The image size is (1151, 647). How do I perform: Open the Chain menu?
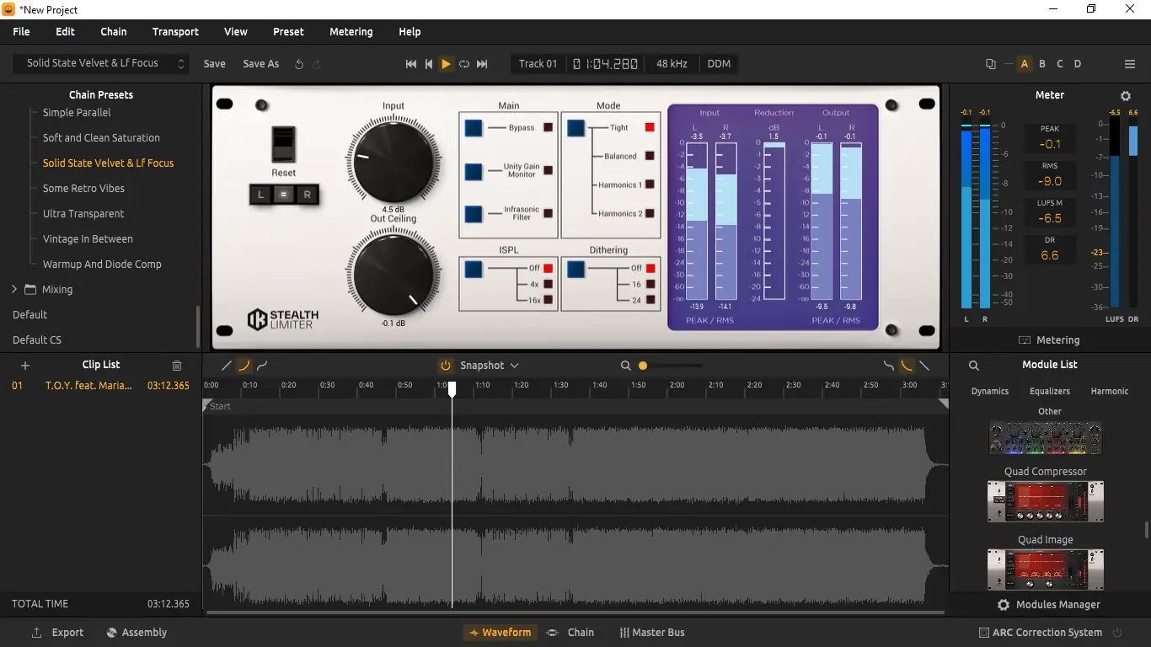point(114,32)
